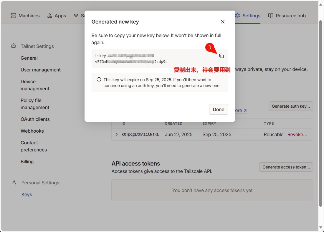Click the Tailnet Settings home icon
This screenshot has height=232, width=324.
[x=14, y=46]
